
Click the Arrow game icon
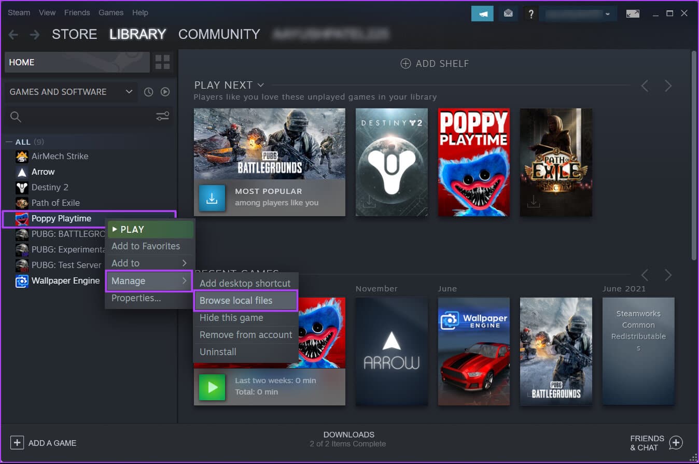(22, 172)
